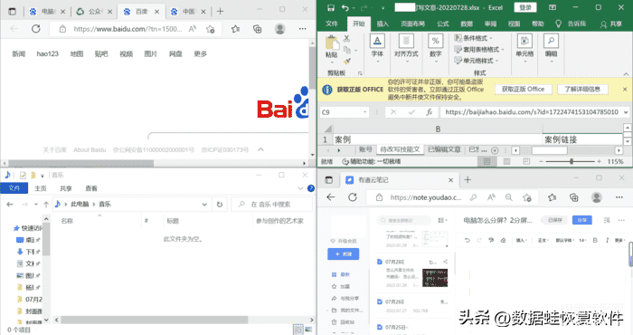Click the Insert Function fx icon
The height and width of the screenshot is (335, 633).
[x=430, y=112]
